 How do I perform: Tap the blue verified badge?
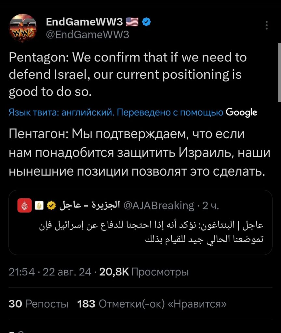coord(146,22)
